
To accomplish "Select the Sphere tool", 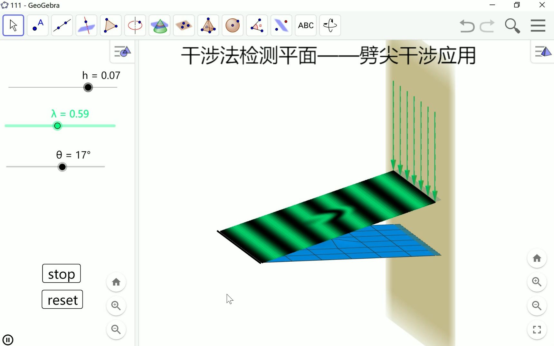I will (233, 25).
